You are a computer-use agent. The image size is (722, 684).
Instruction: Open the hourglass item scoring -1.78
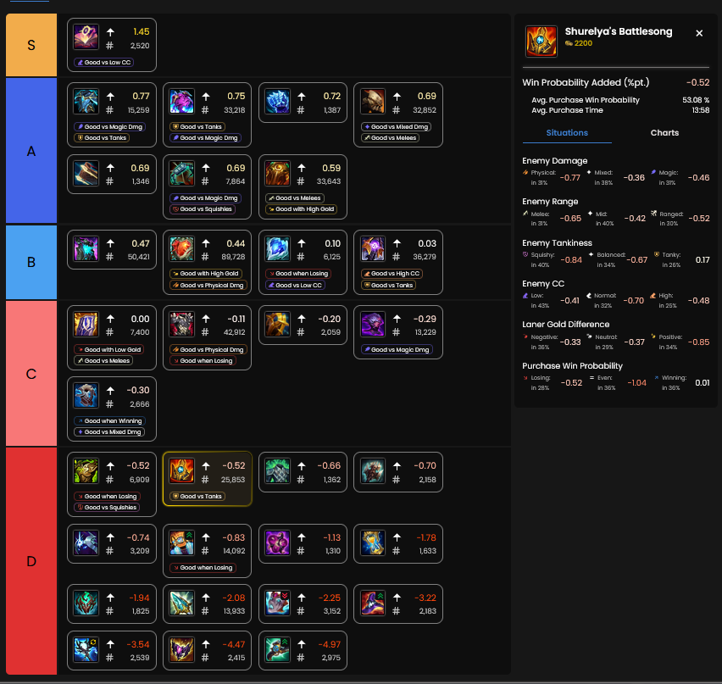click(x=397, y=543)
